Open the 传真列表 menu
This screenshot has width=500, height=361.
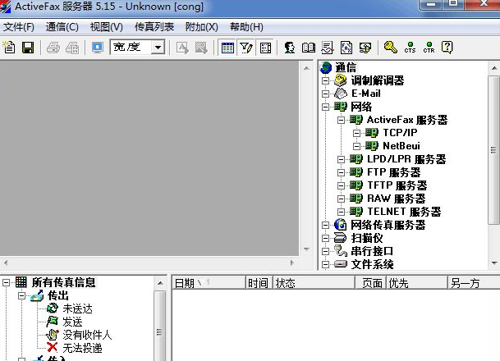click(x=154, y=27)
